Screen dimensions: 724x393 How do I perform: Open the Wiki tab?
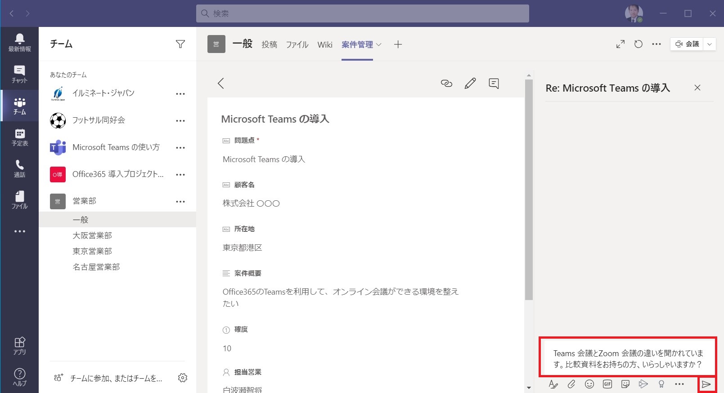point(325,44)
